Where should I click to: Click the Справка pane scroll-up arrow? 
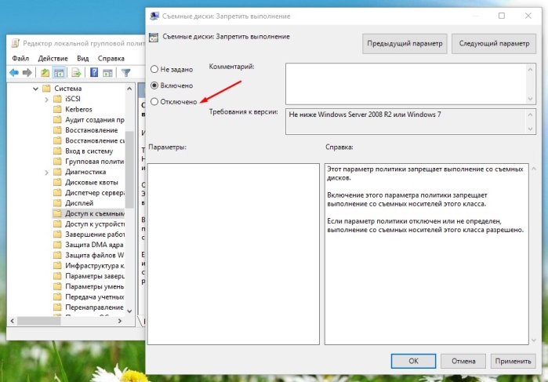[x=534, y=169]
